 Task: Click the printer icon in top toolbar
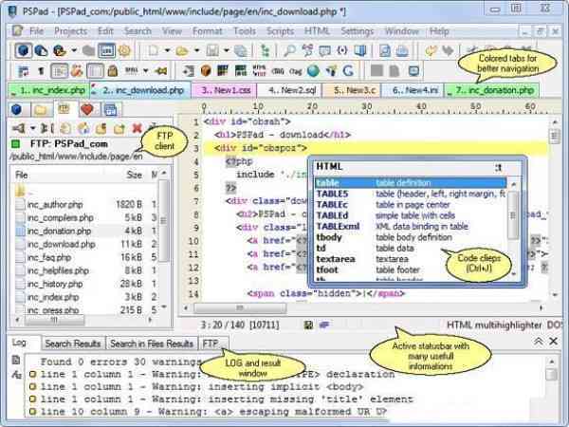click(x=402, y=50)
